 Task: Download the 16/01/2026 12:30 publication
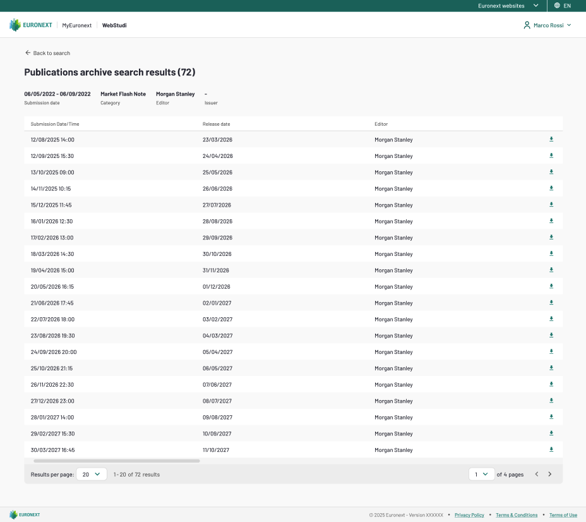[x=551, y=221]
